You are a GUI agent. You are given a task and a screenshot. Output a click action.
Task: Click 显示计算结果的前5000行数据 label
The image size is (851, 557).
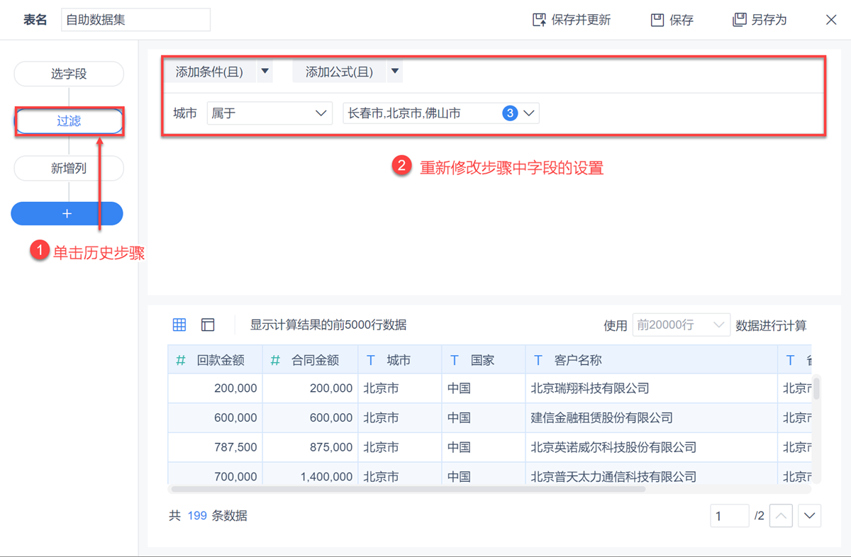(x=328, y=325)
